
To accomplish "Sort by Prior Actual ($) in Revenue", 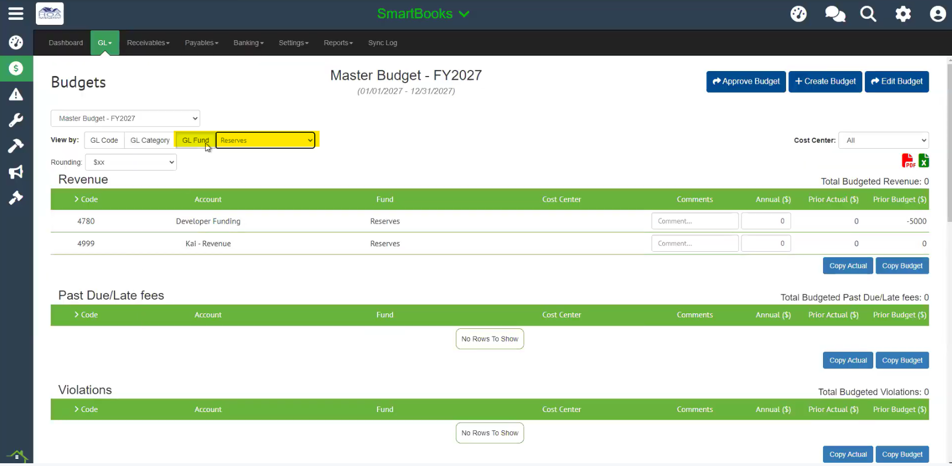I will tap(833, 199).
